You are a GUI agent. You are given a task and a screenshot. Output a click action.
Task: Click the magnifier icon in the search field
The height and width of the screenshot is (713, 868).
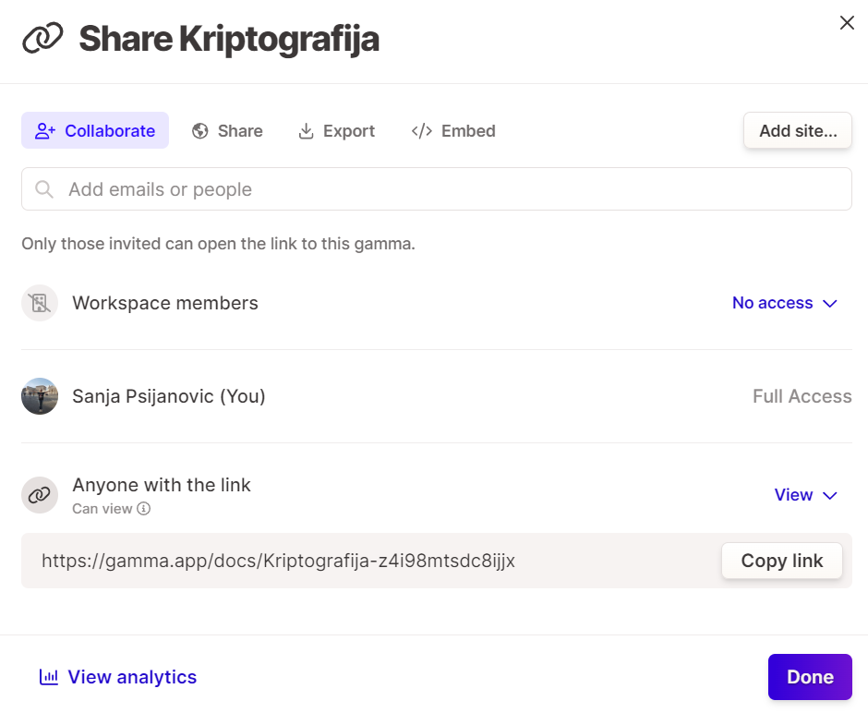43,189
